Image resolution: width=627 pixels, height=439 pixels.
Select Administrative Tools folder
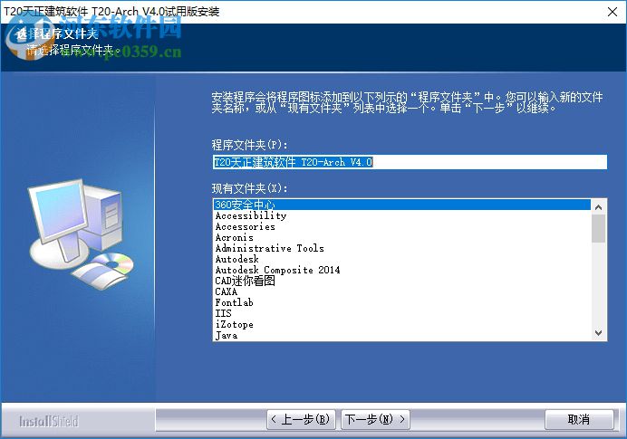(402, 248)
